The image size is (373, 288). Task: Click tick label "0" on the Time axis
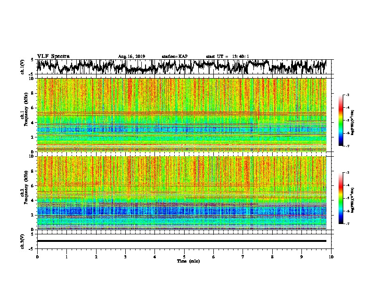[x=37, y=257]
